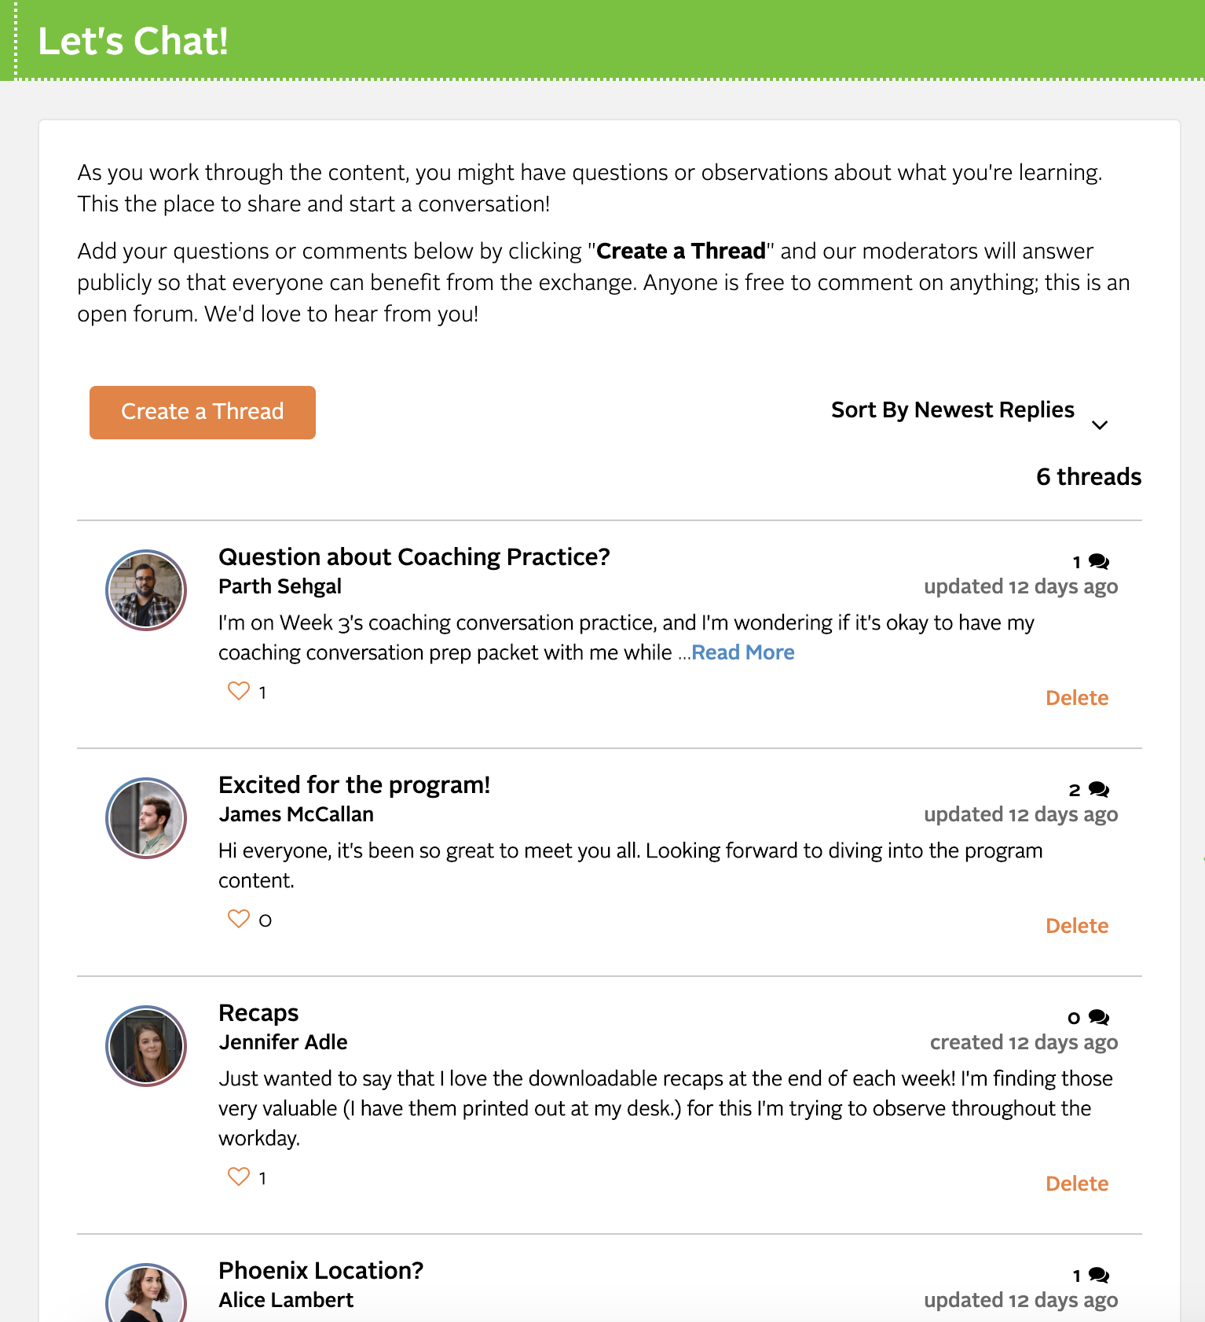Delete the Recaps thread
This screenshot has width=1205, height=1322.
click(1077, 1184)
